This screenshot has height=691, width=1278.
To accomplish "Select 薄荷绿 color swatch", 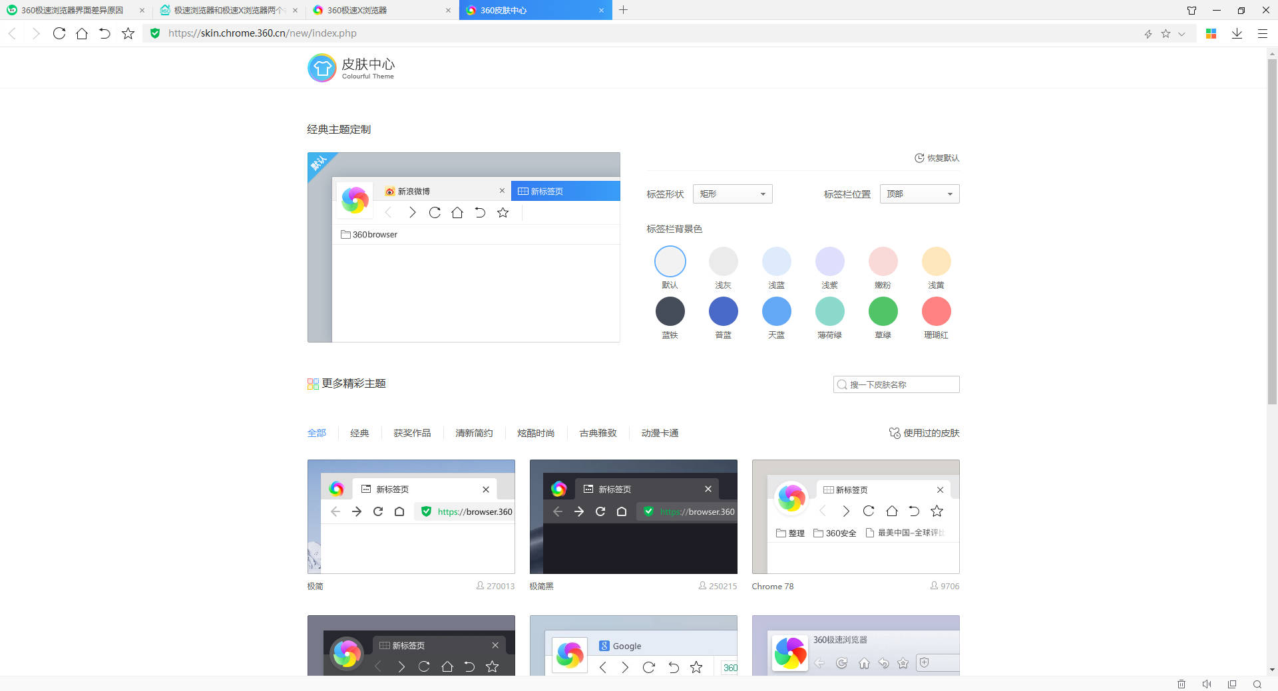I will click(830, 311).
